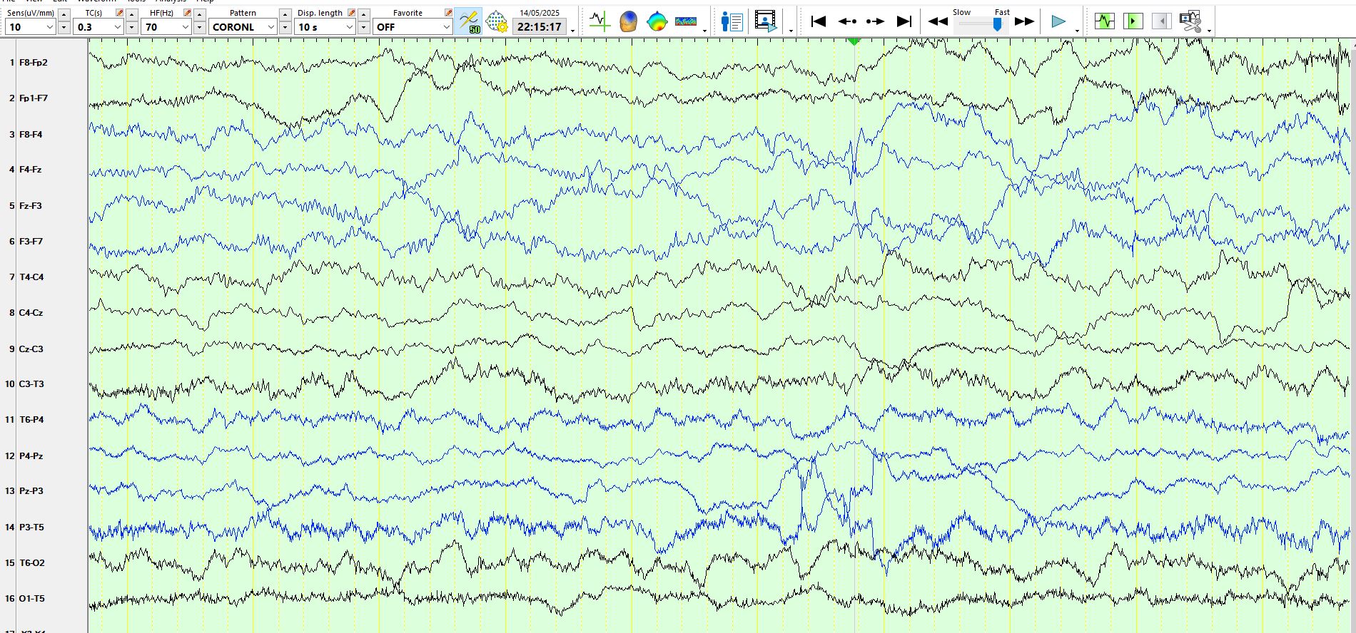Decrease sensitivity with the Sens down arrow
Image resolution: width=1356 pixels, height=633 pixels.
[64, 28]
